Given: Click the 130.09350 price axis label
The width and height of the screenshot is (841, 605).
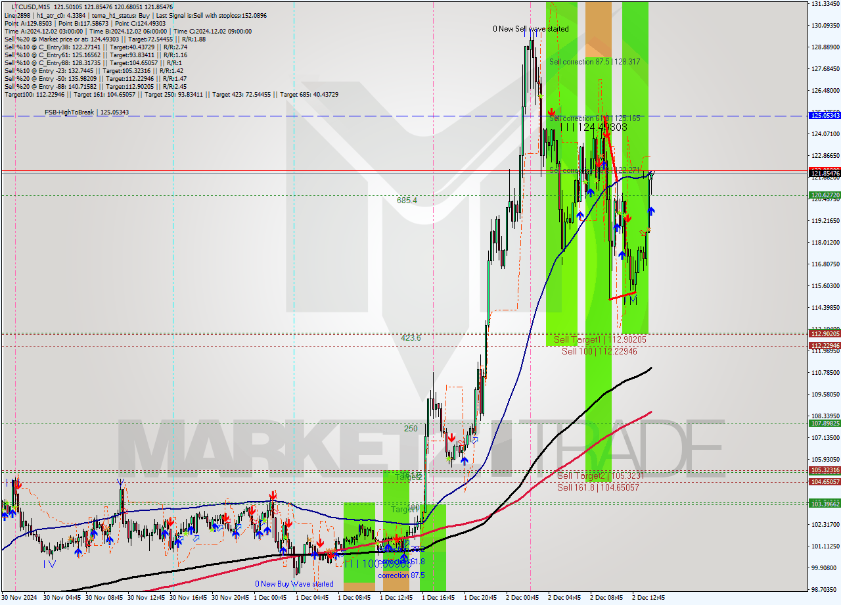Looking at the screenshot, I should tap(825, 26).
